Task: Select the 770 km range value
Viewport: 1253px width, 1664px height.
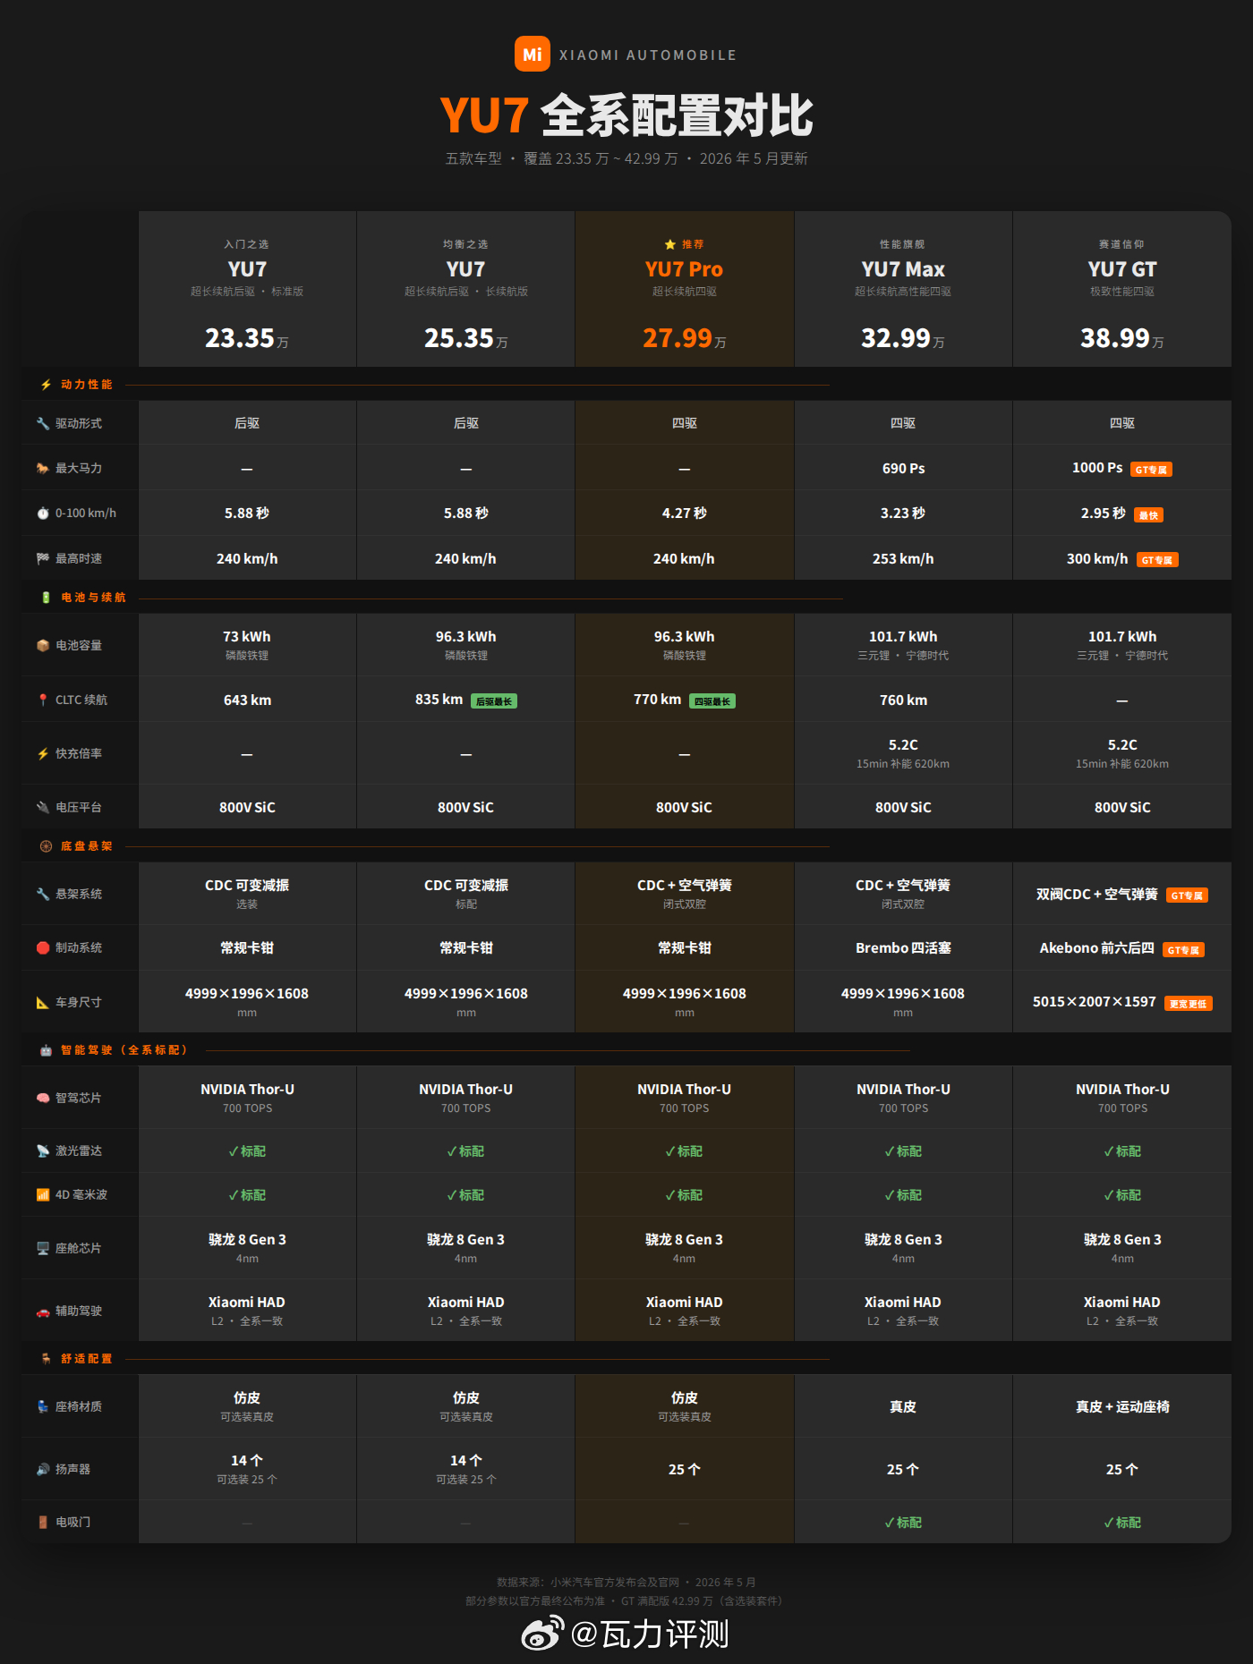Action: pos(657,699)
